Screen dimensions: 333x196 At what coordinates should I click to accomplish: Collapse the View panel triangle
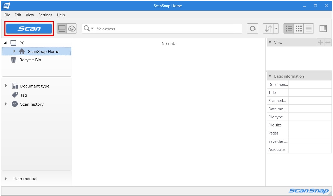(270, 42)
